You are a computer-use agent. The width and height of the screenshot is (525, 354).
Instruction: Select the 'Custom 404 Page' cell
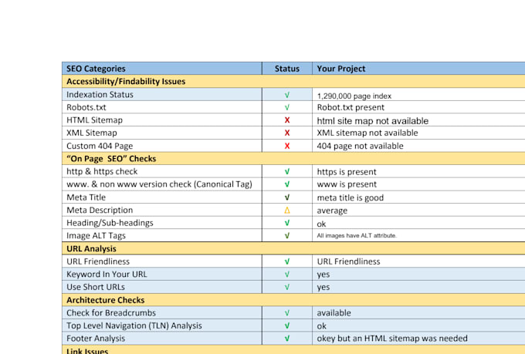[x=162, y=146]
